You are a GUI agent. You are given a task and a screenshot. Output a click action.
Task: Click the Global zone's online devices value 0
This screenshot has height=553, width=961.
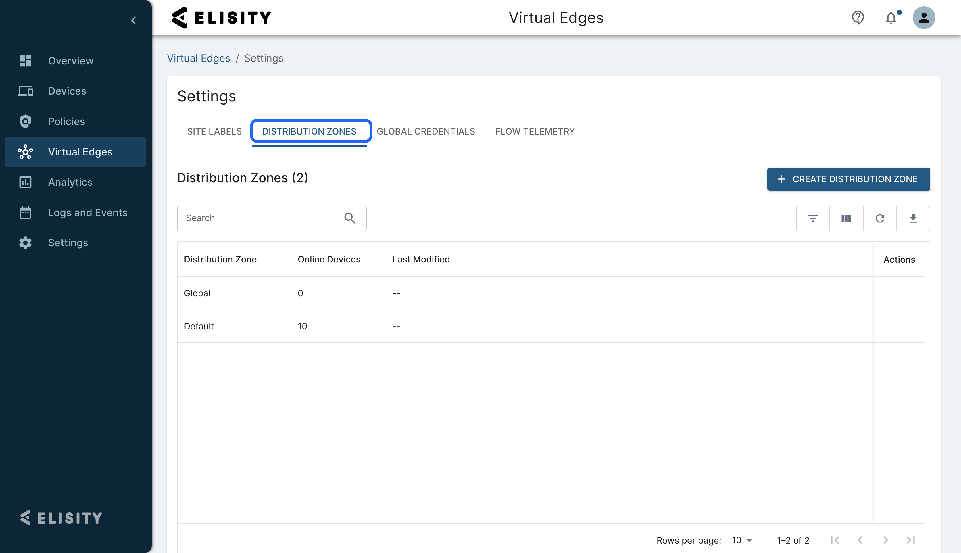pyautogui.click(x=300, y=293)
